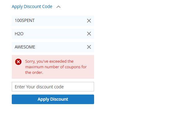This screenshot has width=182, height=114.
Task: Click the Apply Discount button
Action: pos(53,99)
